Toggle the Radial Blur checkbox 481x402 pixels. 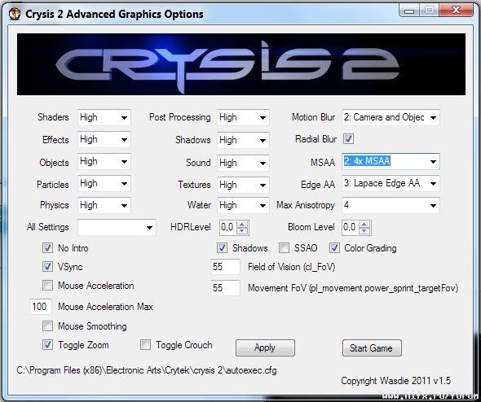tap(348, 138)
